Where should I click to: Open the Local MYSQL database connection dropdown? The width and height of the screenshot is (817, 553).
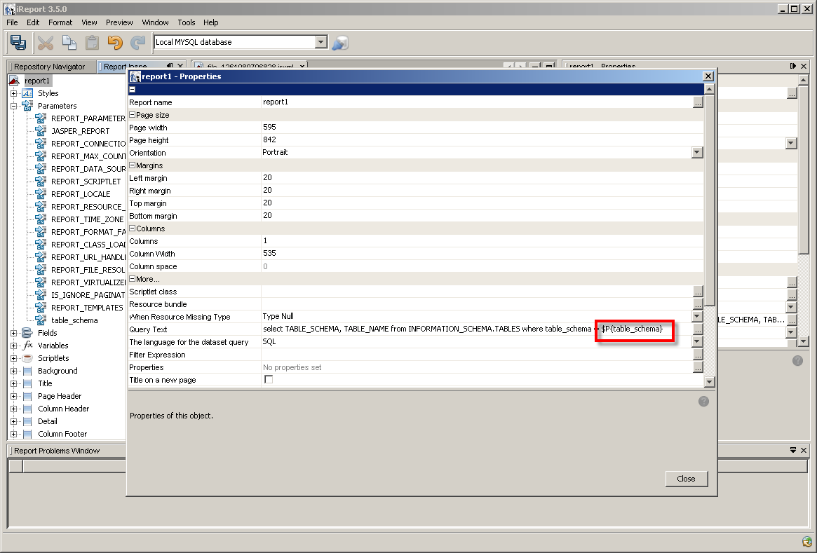click(x=321, y=43)
